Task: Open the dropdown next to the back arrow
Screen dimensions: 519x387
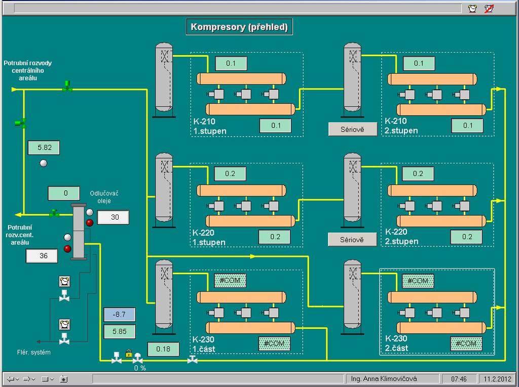Action: pos(18,379)
